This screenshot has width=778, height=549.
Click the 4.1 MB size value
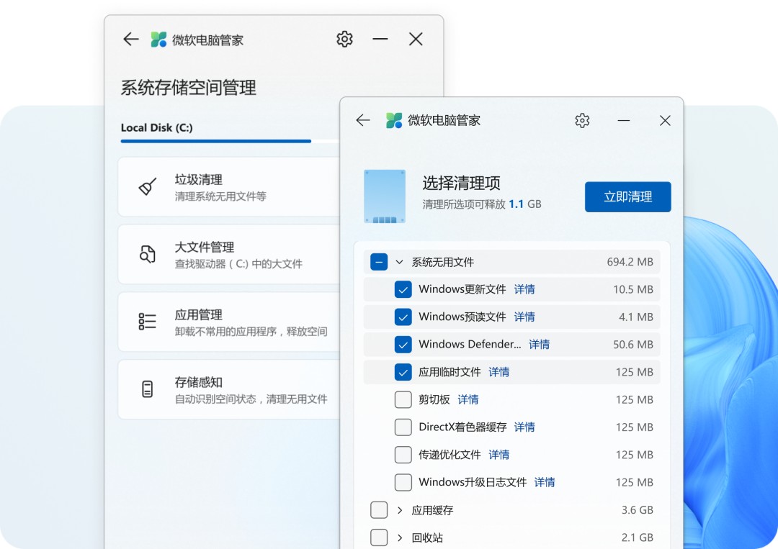(636, 317)
